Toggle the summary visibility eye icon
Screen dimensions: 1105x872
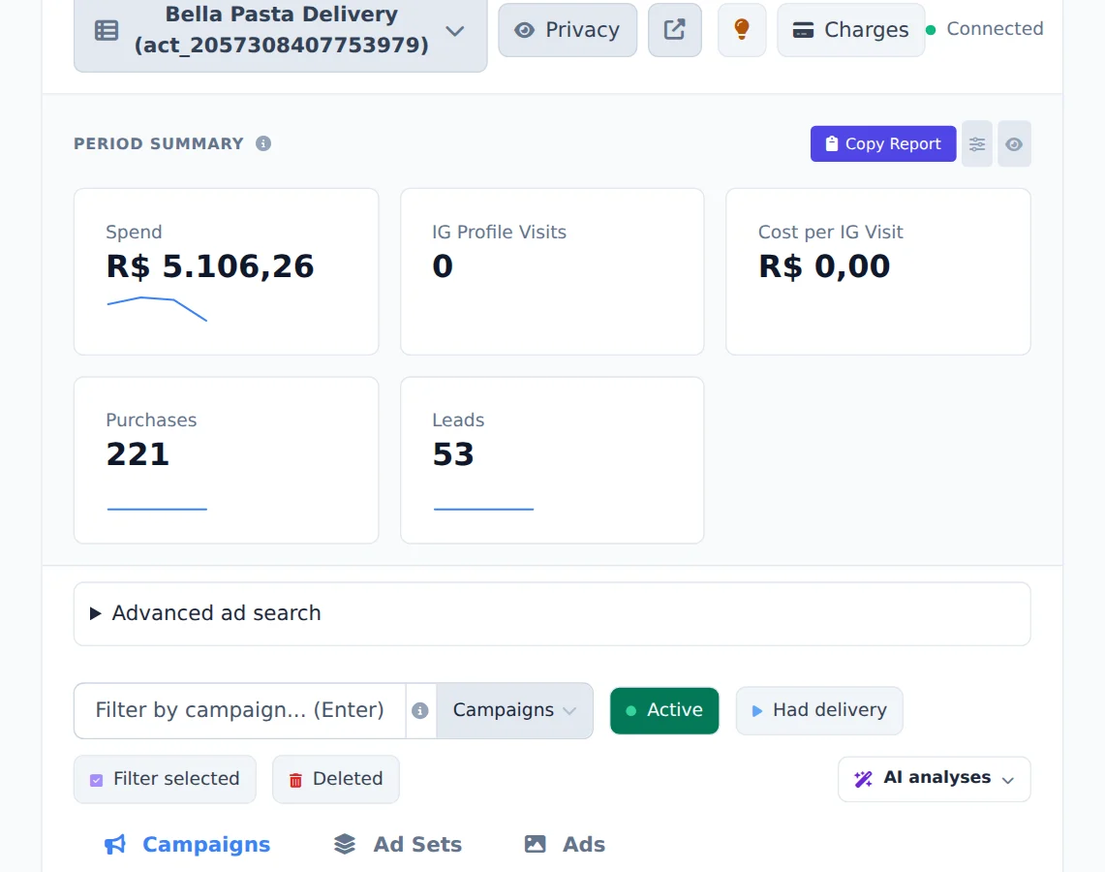(1014, 143)
